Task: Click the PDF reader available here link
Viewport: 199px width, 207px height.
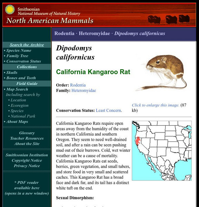Action: click(27, 188)
